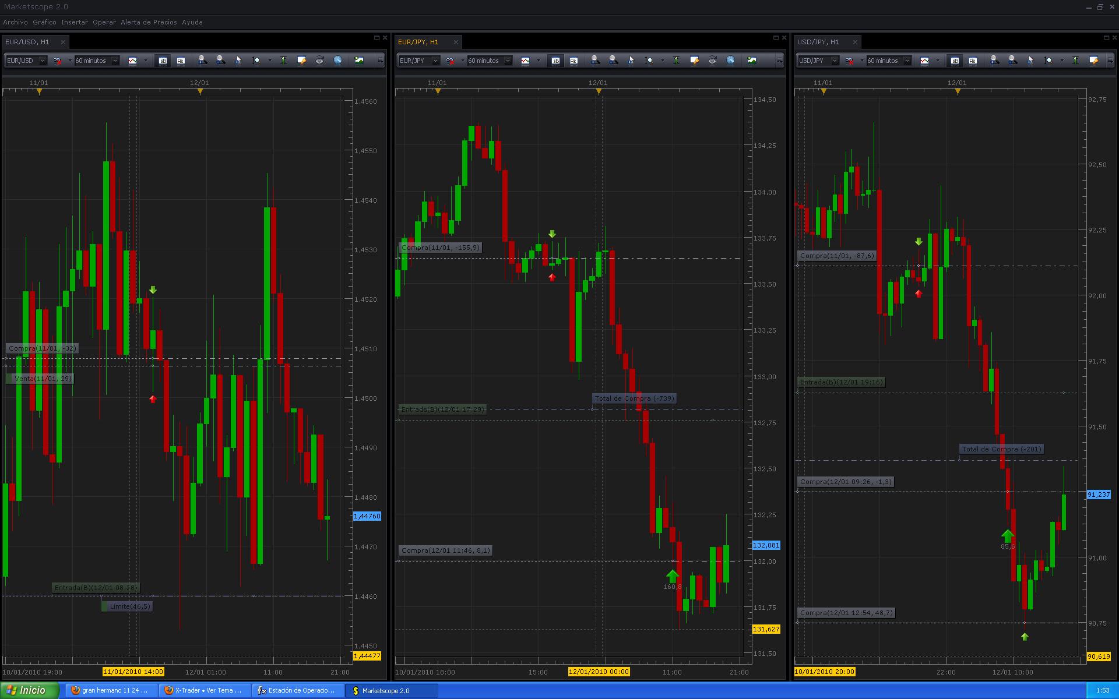This screenshot has width=1119, height=699.
Task: Open the EUR/USD instrument dropdown
Action: click(x=43, y=61)
